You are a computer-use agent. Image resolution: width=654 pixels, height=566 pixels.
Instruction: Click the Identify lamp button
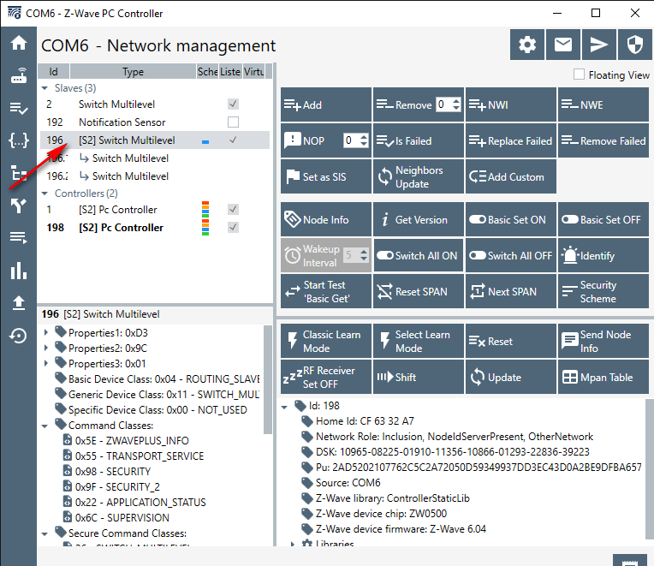pos(603,255)
